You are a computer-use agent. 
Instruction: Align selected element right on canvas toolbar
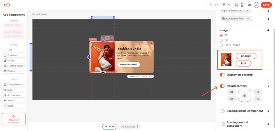coord(112,38)
